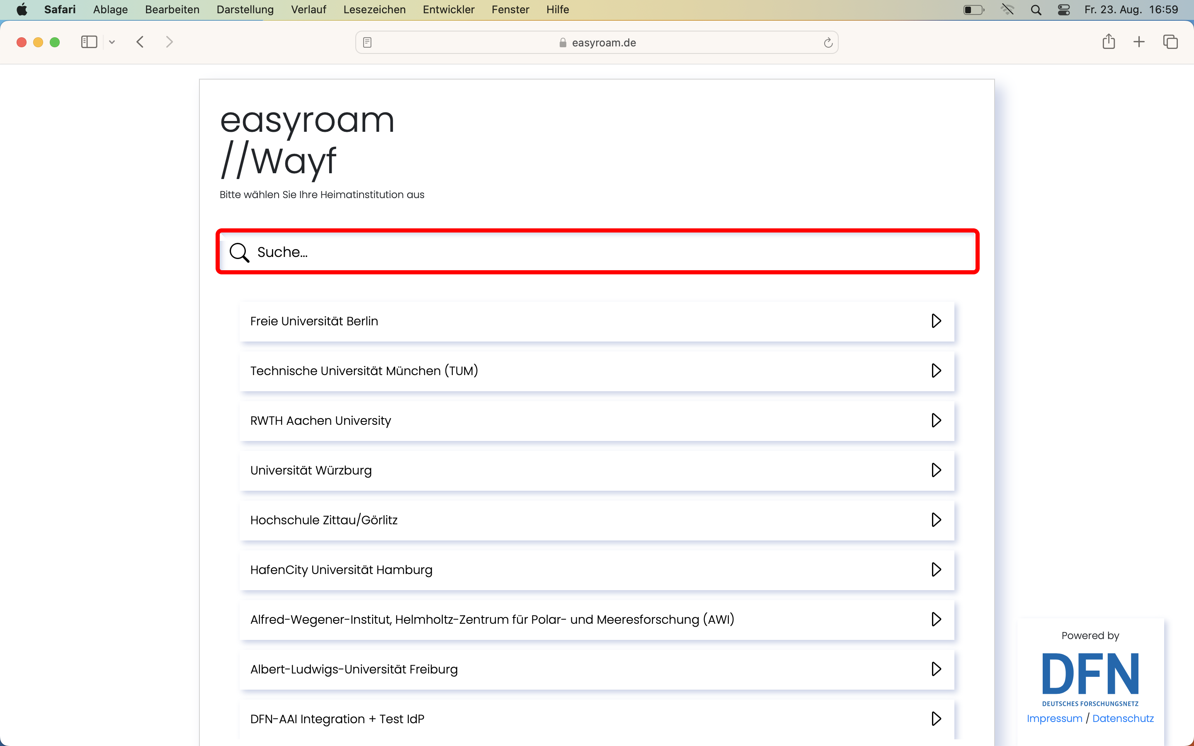The height and width of the screenshot is (746, 1194).
Task: Open Spotlight search in menu bar
Action: (1036, 10)
